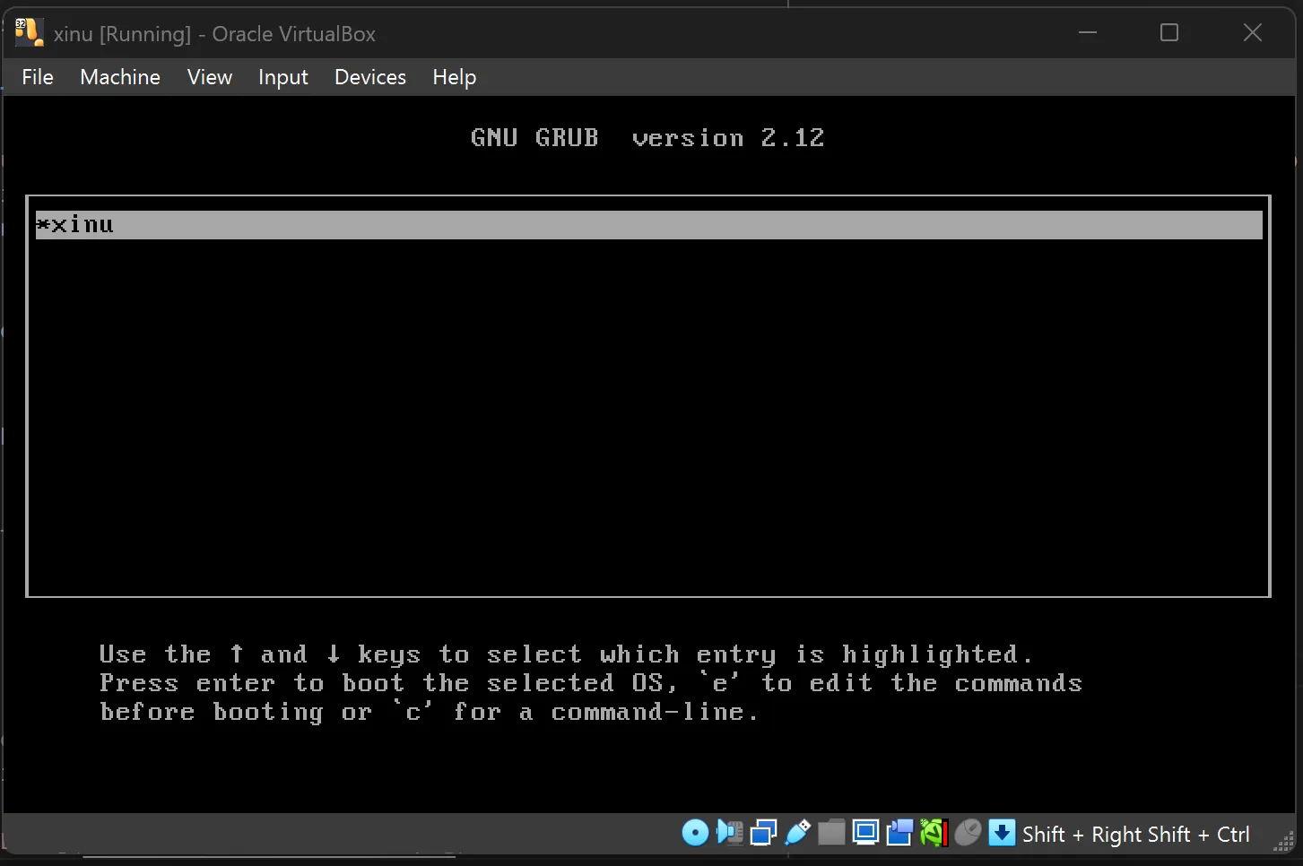Open the network adapters status icon

(762, 833)
